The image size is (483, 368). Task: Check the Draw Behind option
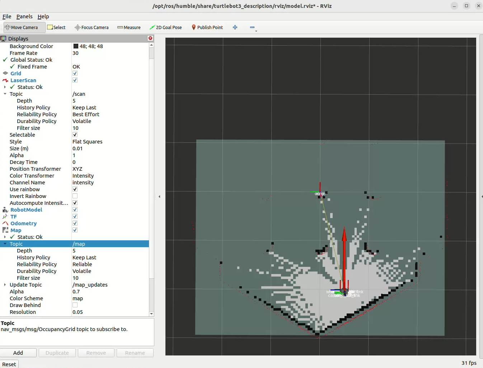(75, 305)
